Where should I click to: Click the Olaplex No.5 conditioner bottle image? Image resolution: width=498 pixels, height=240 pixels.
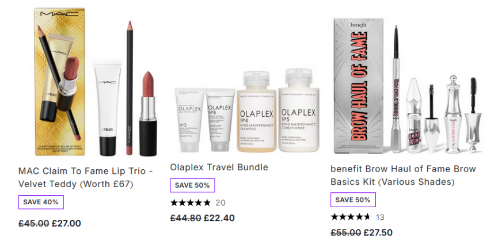[299, 110]
